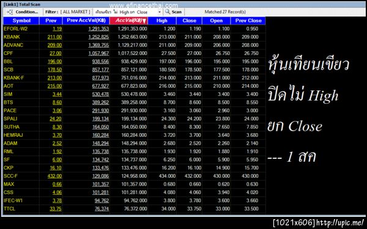Click the Prev price link 1.19 for EFORL-W2
The width and height of the screenshot is (367, 229).
(x=57, y=29)
